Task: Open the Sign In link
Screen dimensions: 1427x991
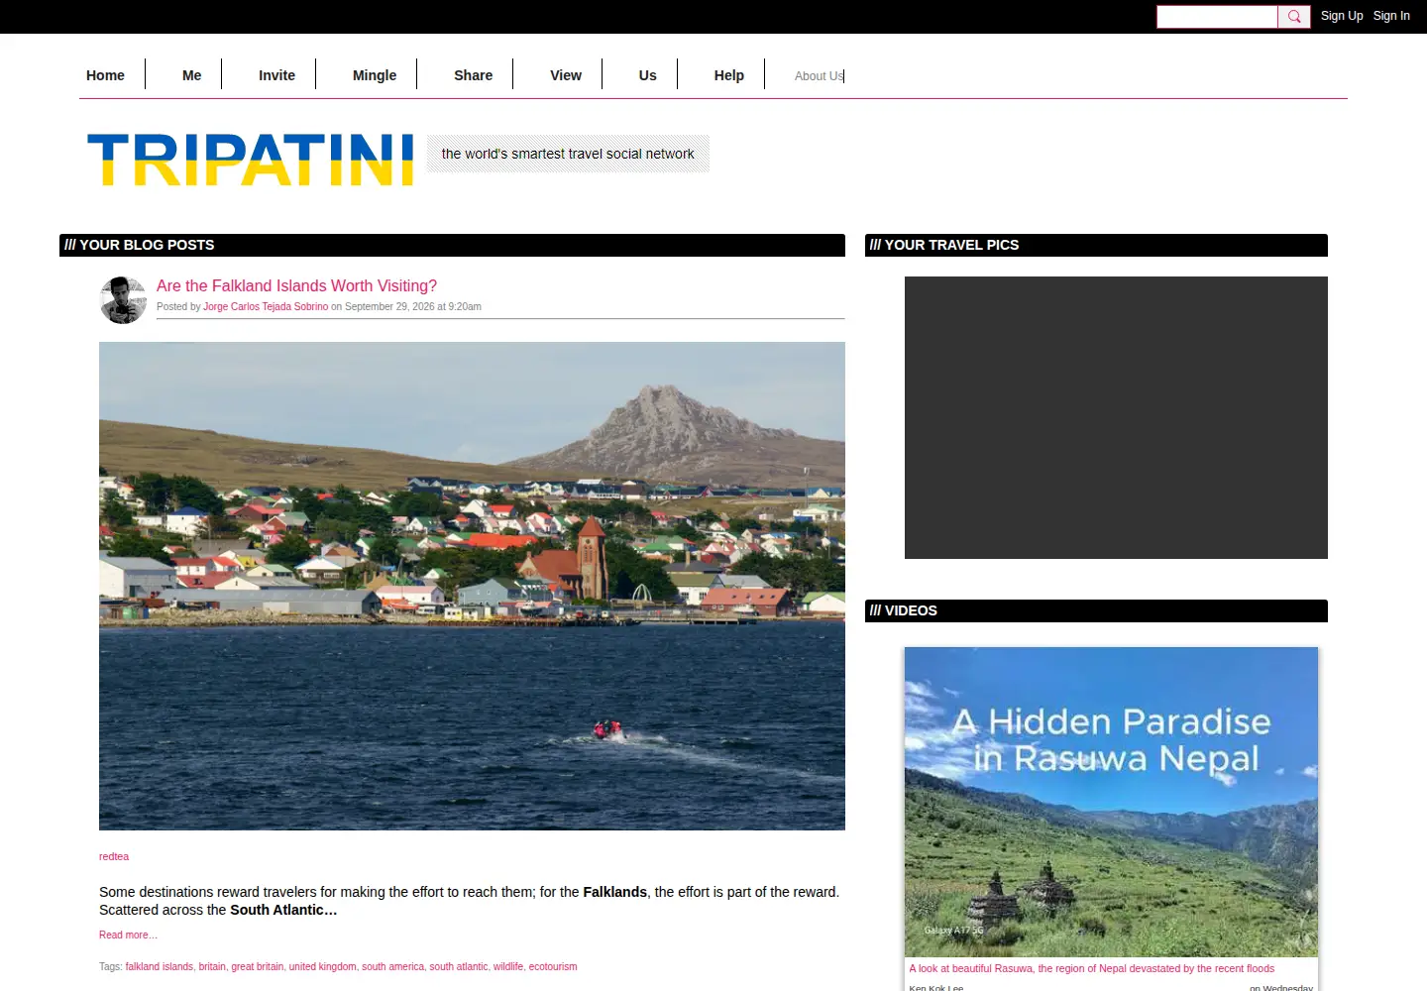Action: tap(1391, 16)
